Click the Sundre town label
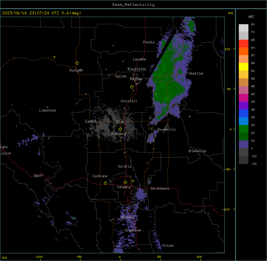This screenshot has width=267, height=261. (90, 121)
